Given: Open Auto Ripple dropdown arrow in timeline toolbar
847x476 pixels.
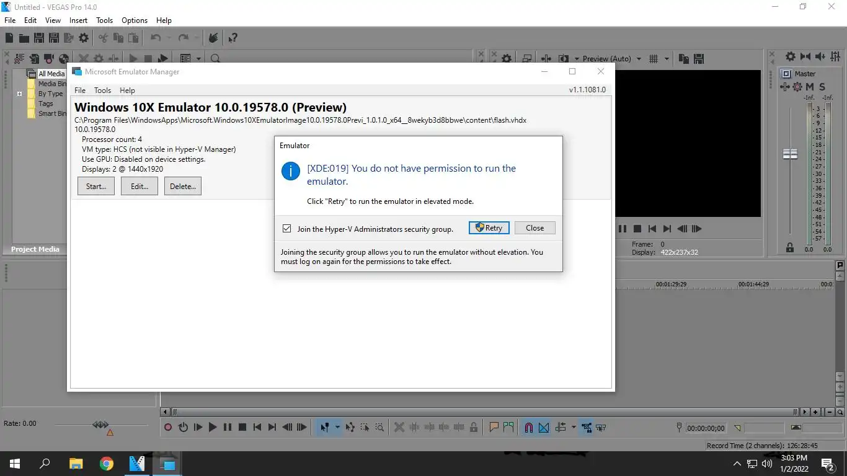Looking at the screenshot, I should 574,427.
